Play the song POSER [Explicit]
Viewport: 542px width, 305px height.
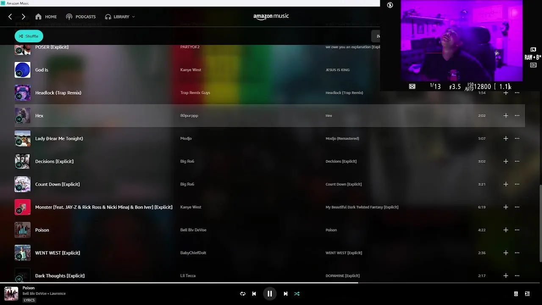(52, 47)
